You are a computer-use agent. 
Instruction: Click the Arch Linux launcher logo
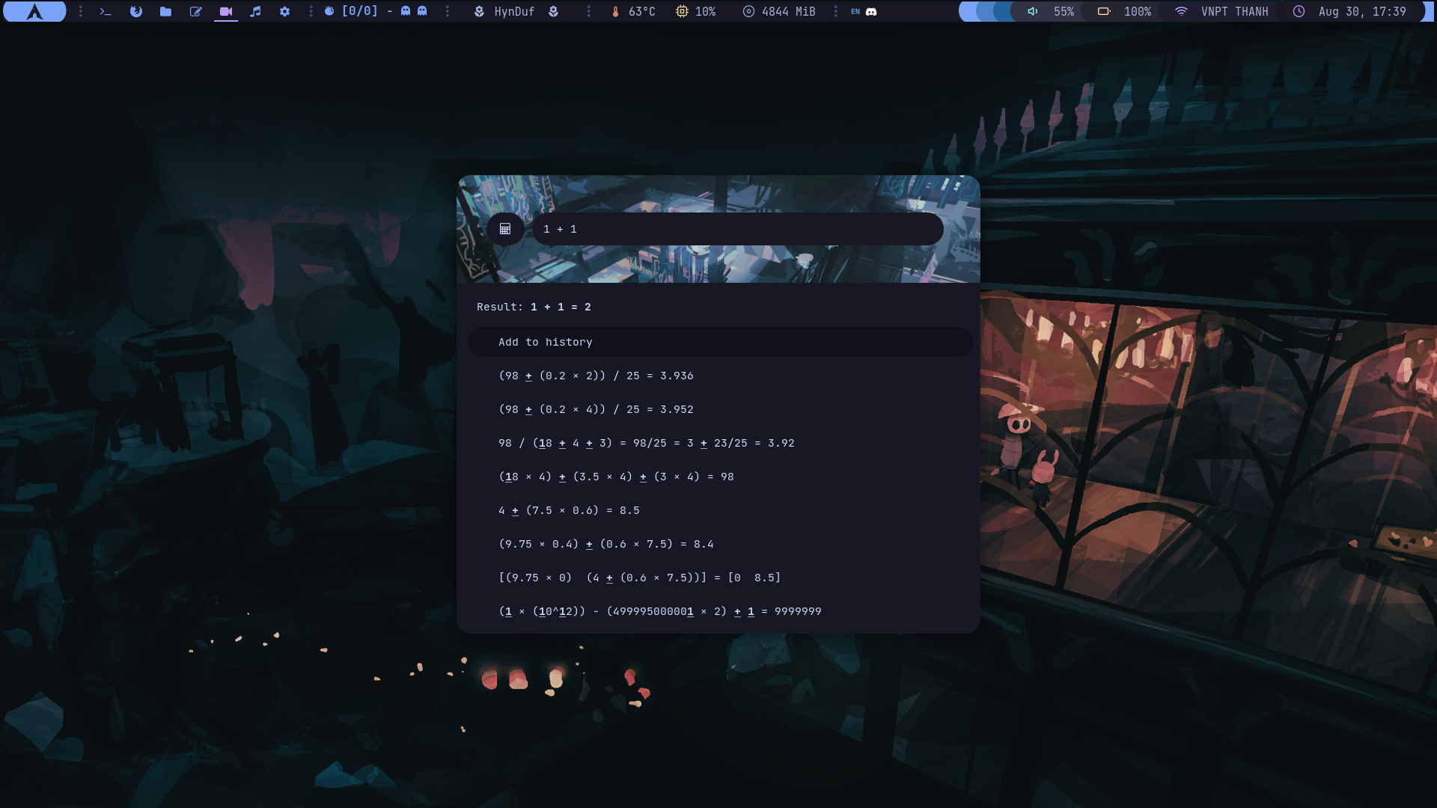click(x=34, y=11)
